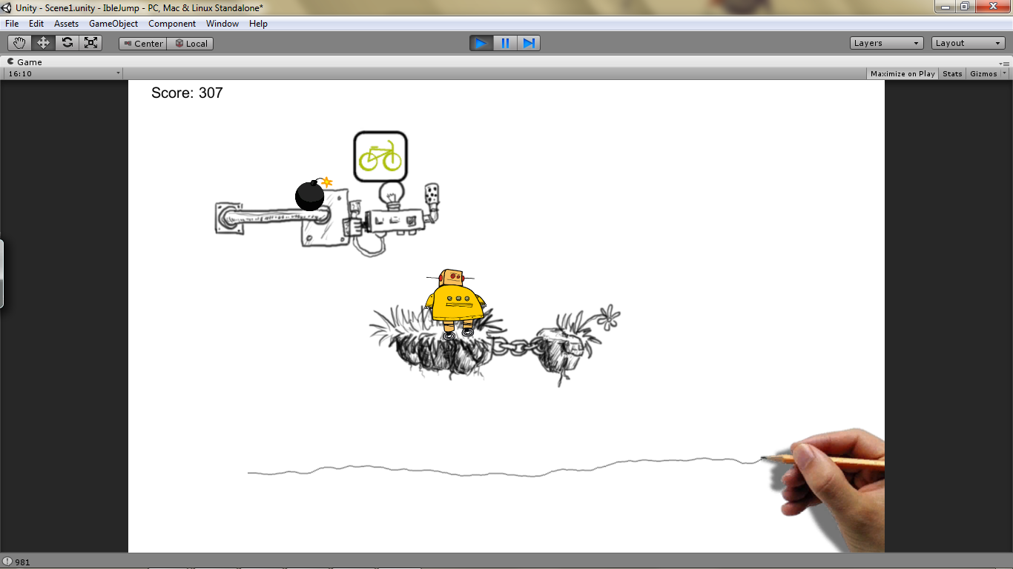
Task: Expand the Gizmos dropdown arrow
Action: pos(1005,73)
